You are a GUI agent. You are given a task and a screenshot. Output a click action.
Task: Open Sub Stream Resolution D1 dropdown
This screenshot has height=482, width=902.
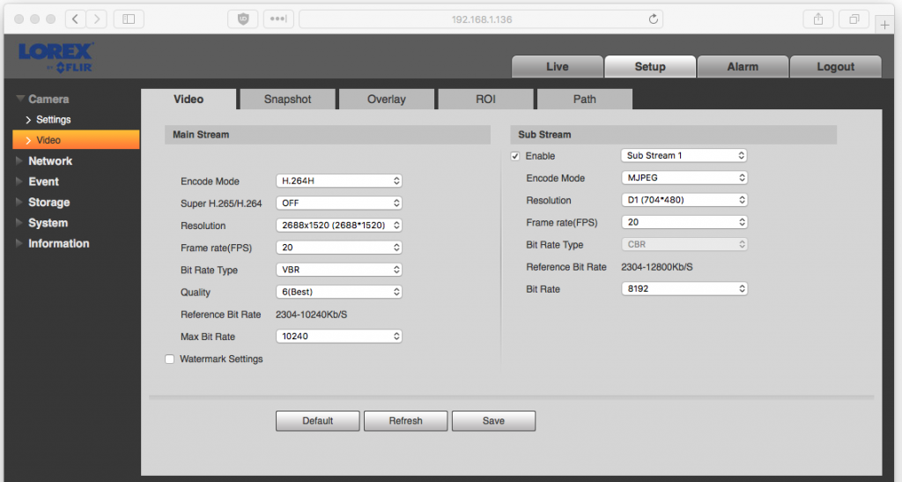(x=684, y=200)
